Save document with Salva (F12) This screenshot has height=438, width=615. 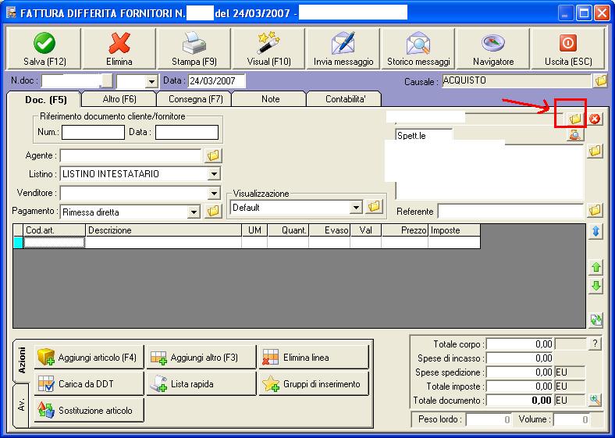tap(44, 48)
